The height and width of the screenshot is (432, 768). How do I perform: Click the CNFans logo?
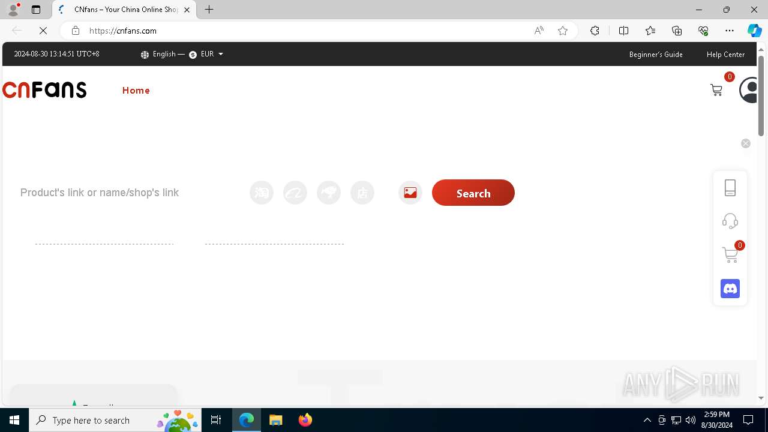coord(44,90)
